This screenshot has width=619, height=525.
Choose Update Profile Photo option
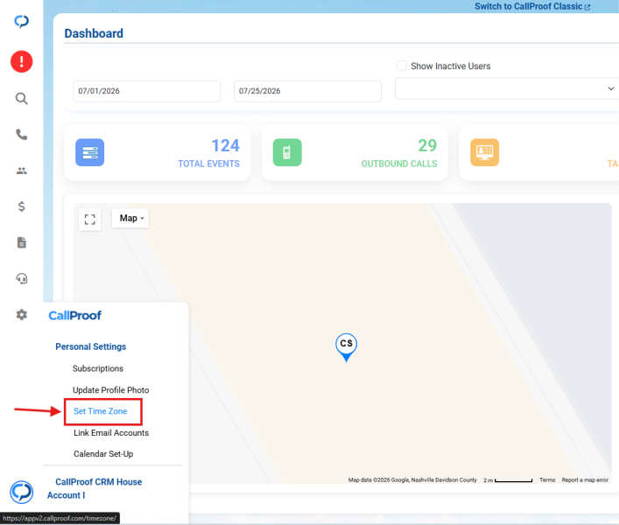(x=111, y=390)
